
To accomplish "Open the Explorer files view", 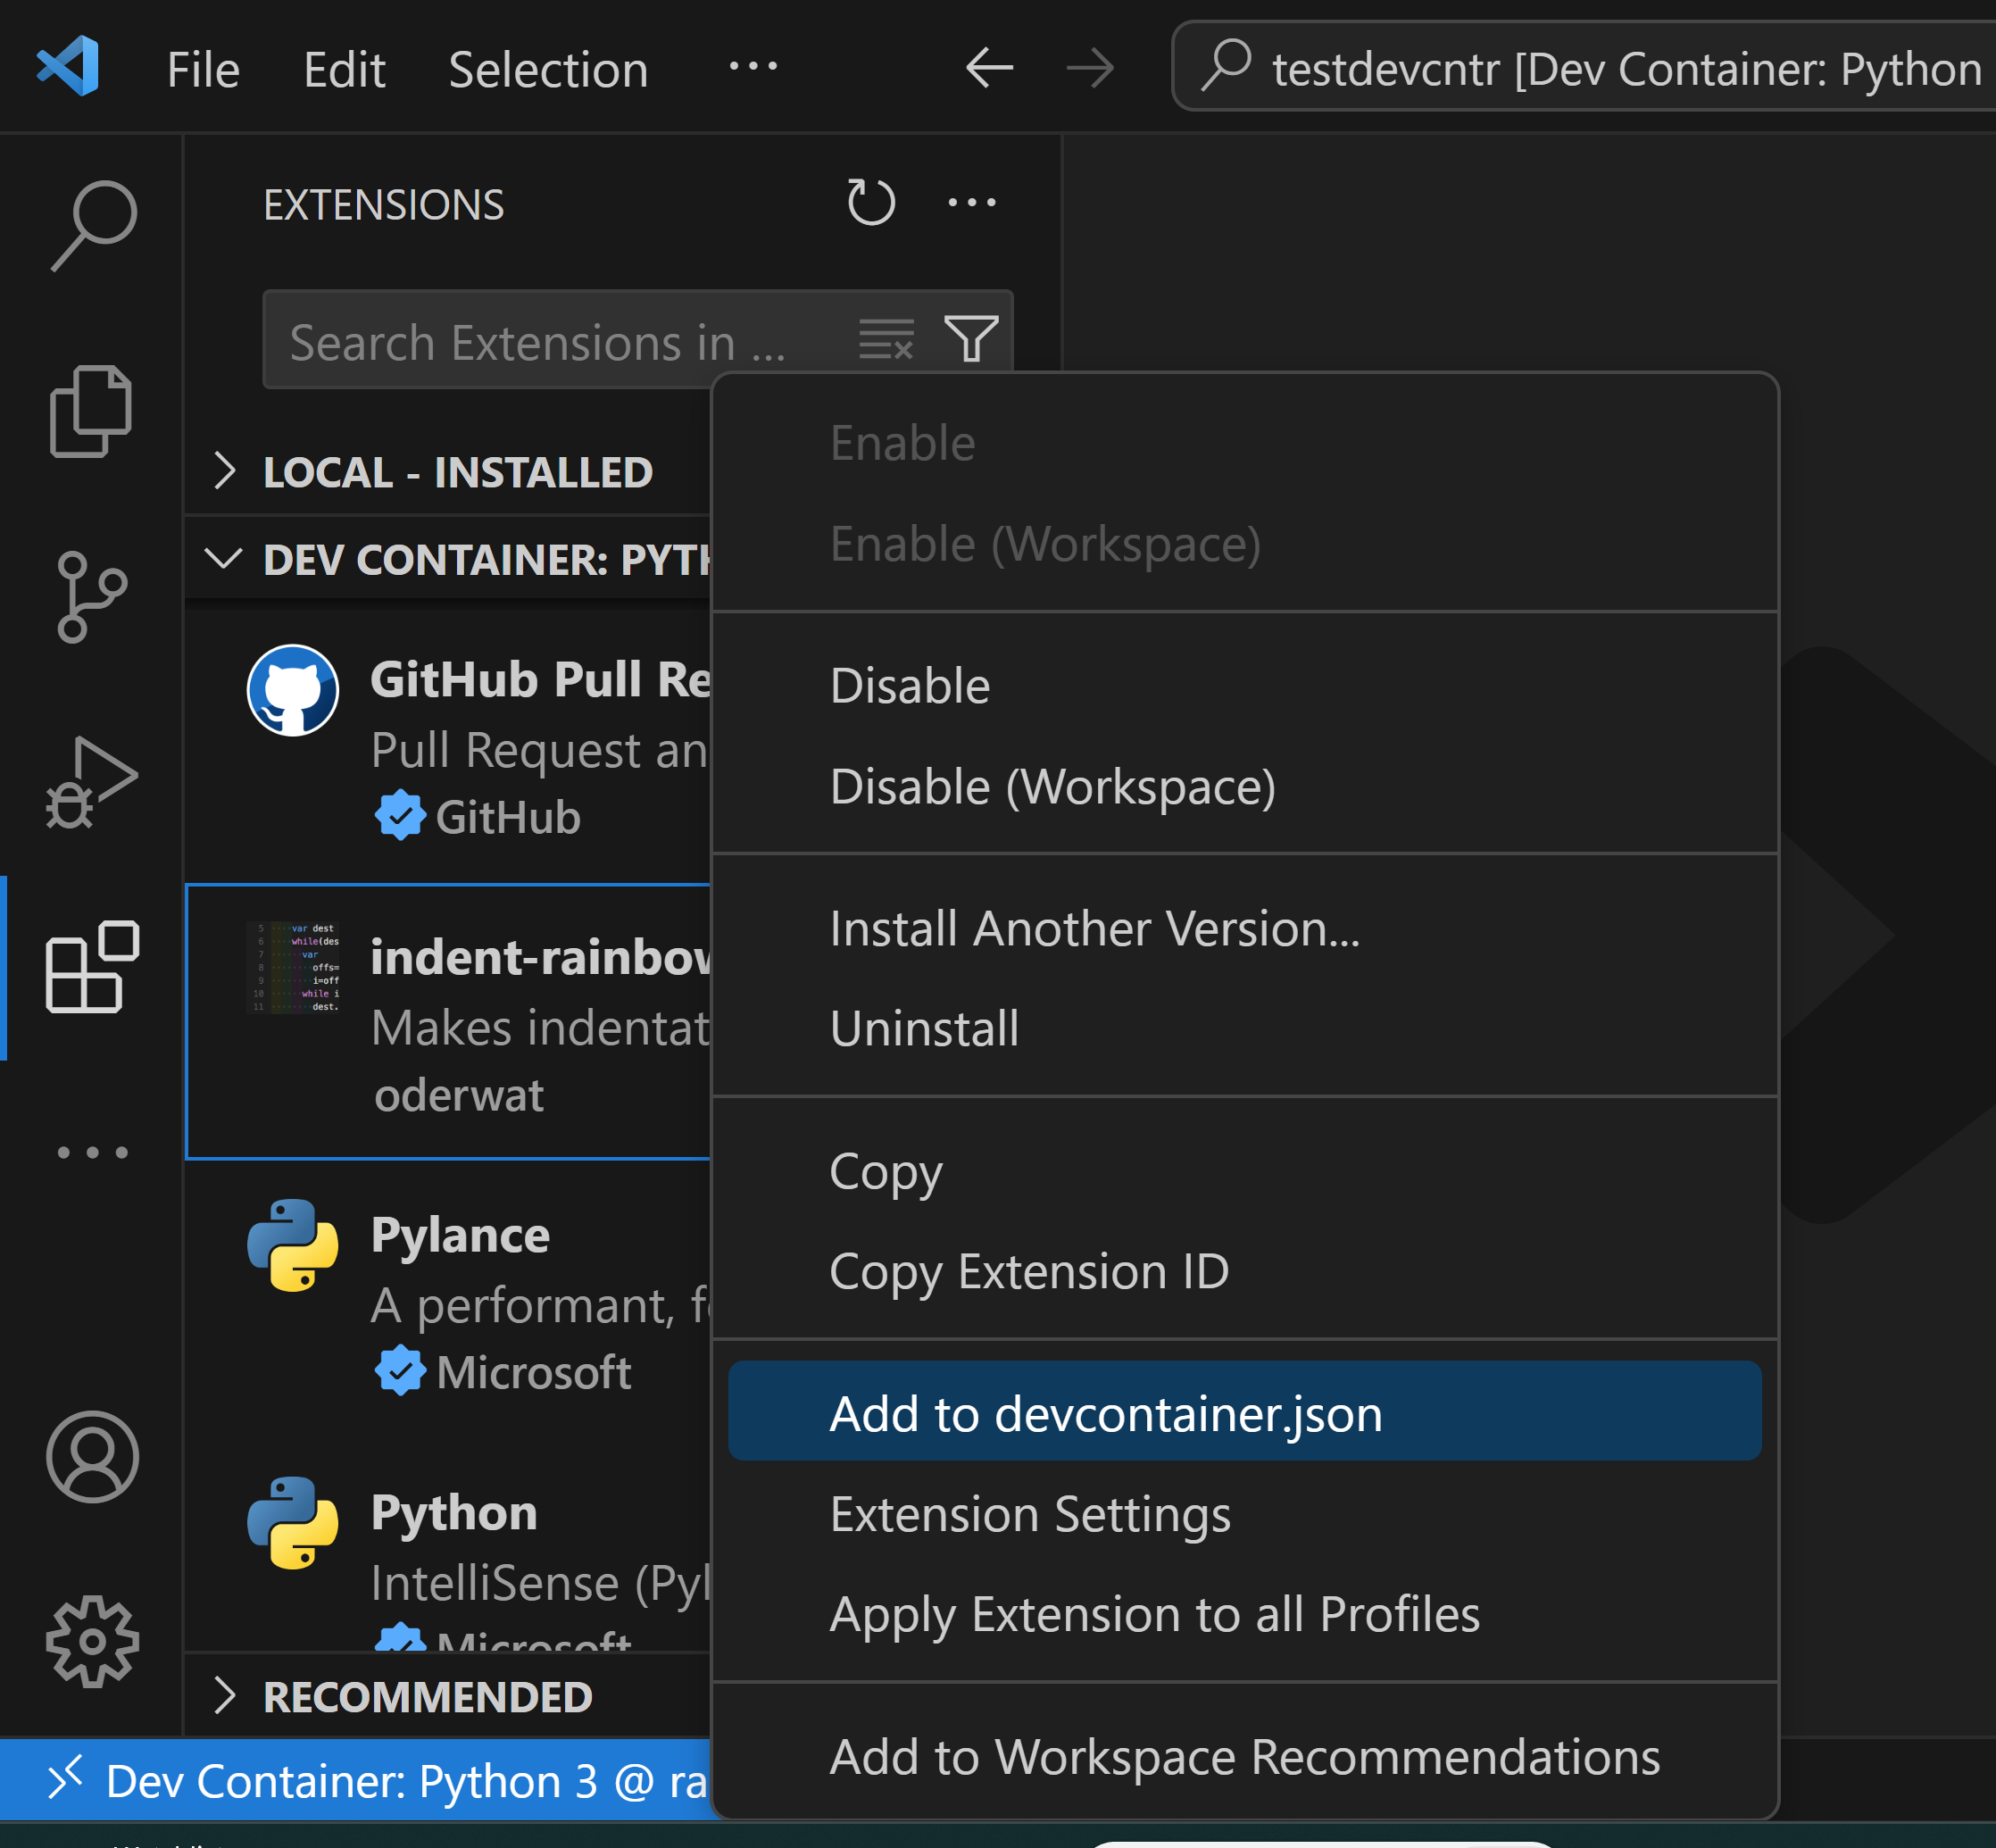I will pos(90,411).
